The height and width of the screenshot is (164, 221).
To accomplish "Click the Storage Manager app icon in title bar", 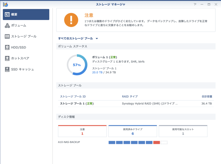I will pyautogui.click(x=5, y=4).
